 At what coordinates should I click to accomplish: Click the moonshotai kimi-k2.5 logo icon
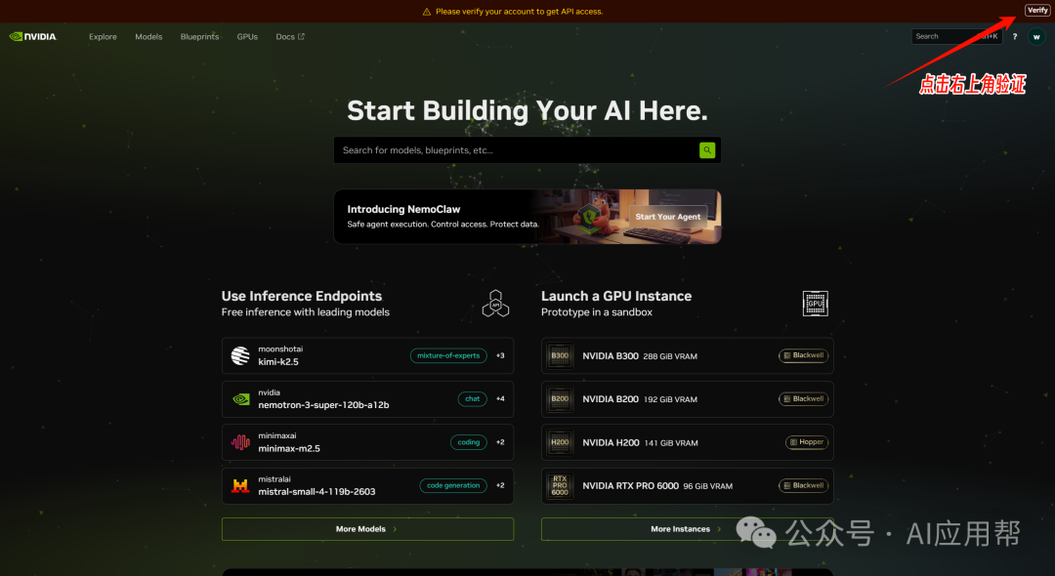pos(240,355)
